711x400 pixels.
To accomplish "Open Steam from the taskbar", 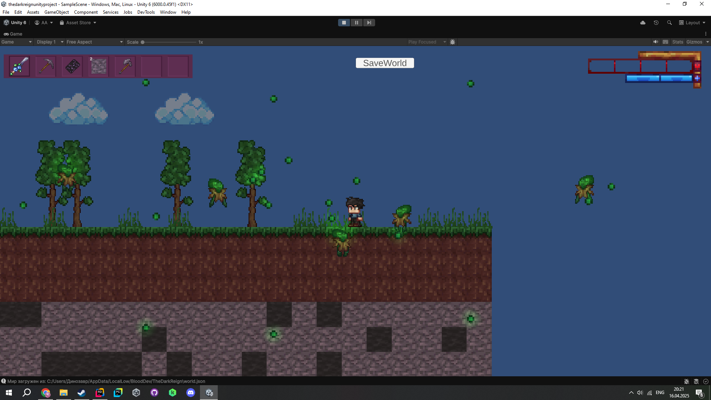I will [x=81, y=393].
